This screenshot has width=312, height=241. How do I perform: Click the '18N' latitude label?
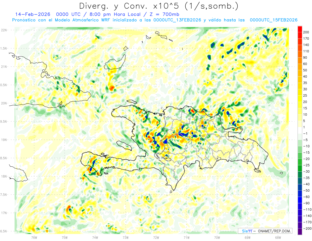(x=4, y=176)
